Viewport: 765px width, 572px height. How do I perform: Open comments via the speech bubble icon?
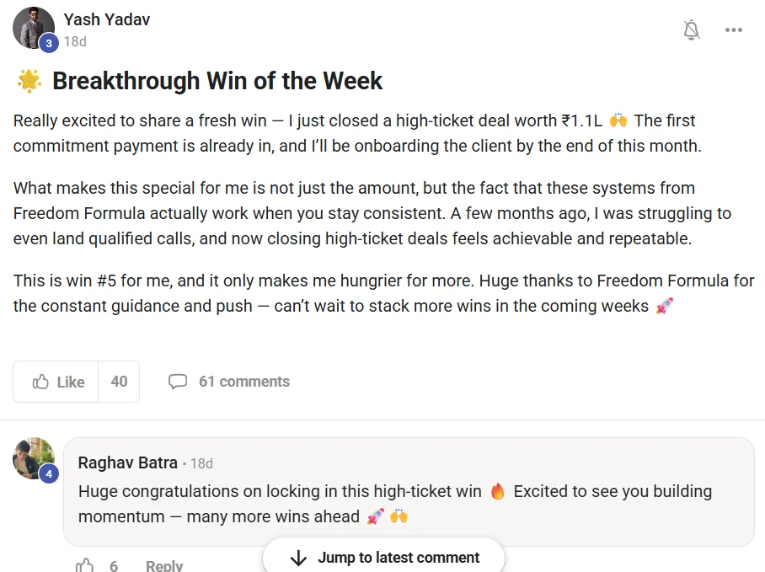coord(178,382)
